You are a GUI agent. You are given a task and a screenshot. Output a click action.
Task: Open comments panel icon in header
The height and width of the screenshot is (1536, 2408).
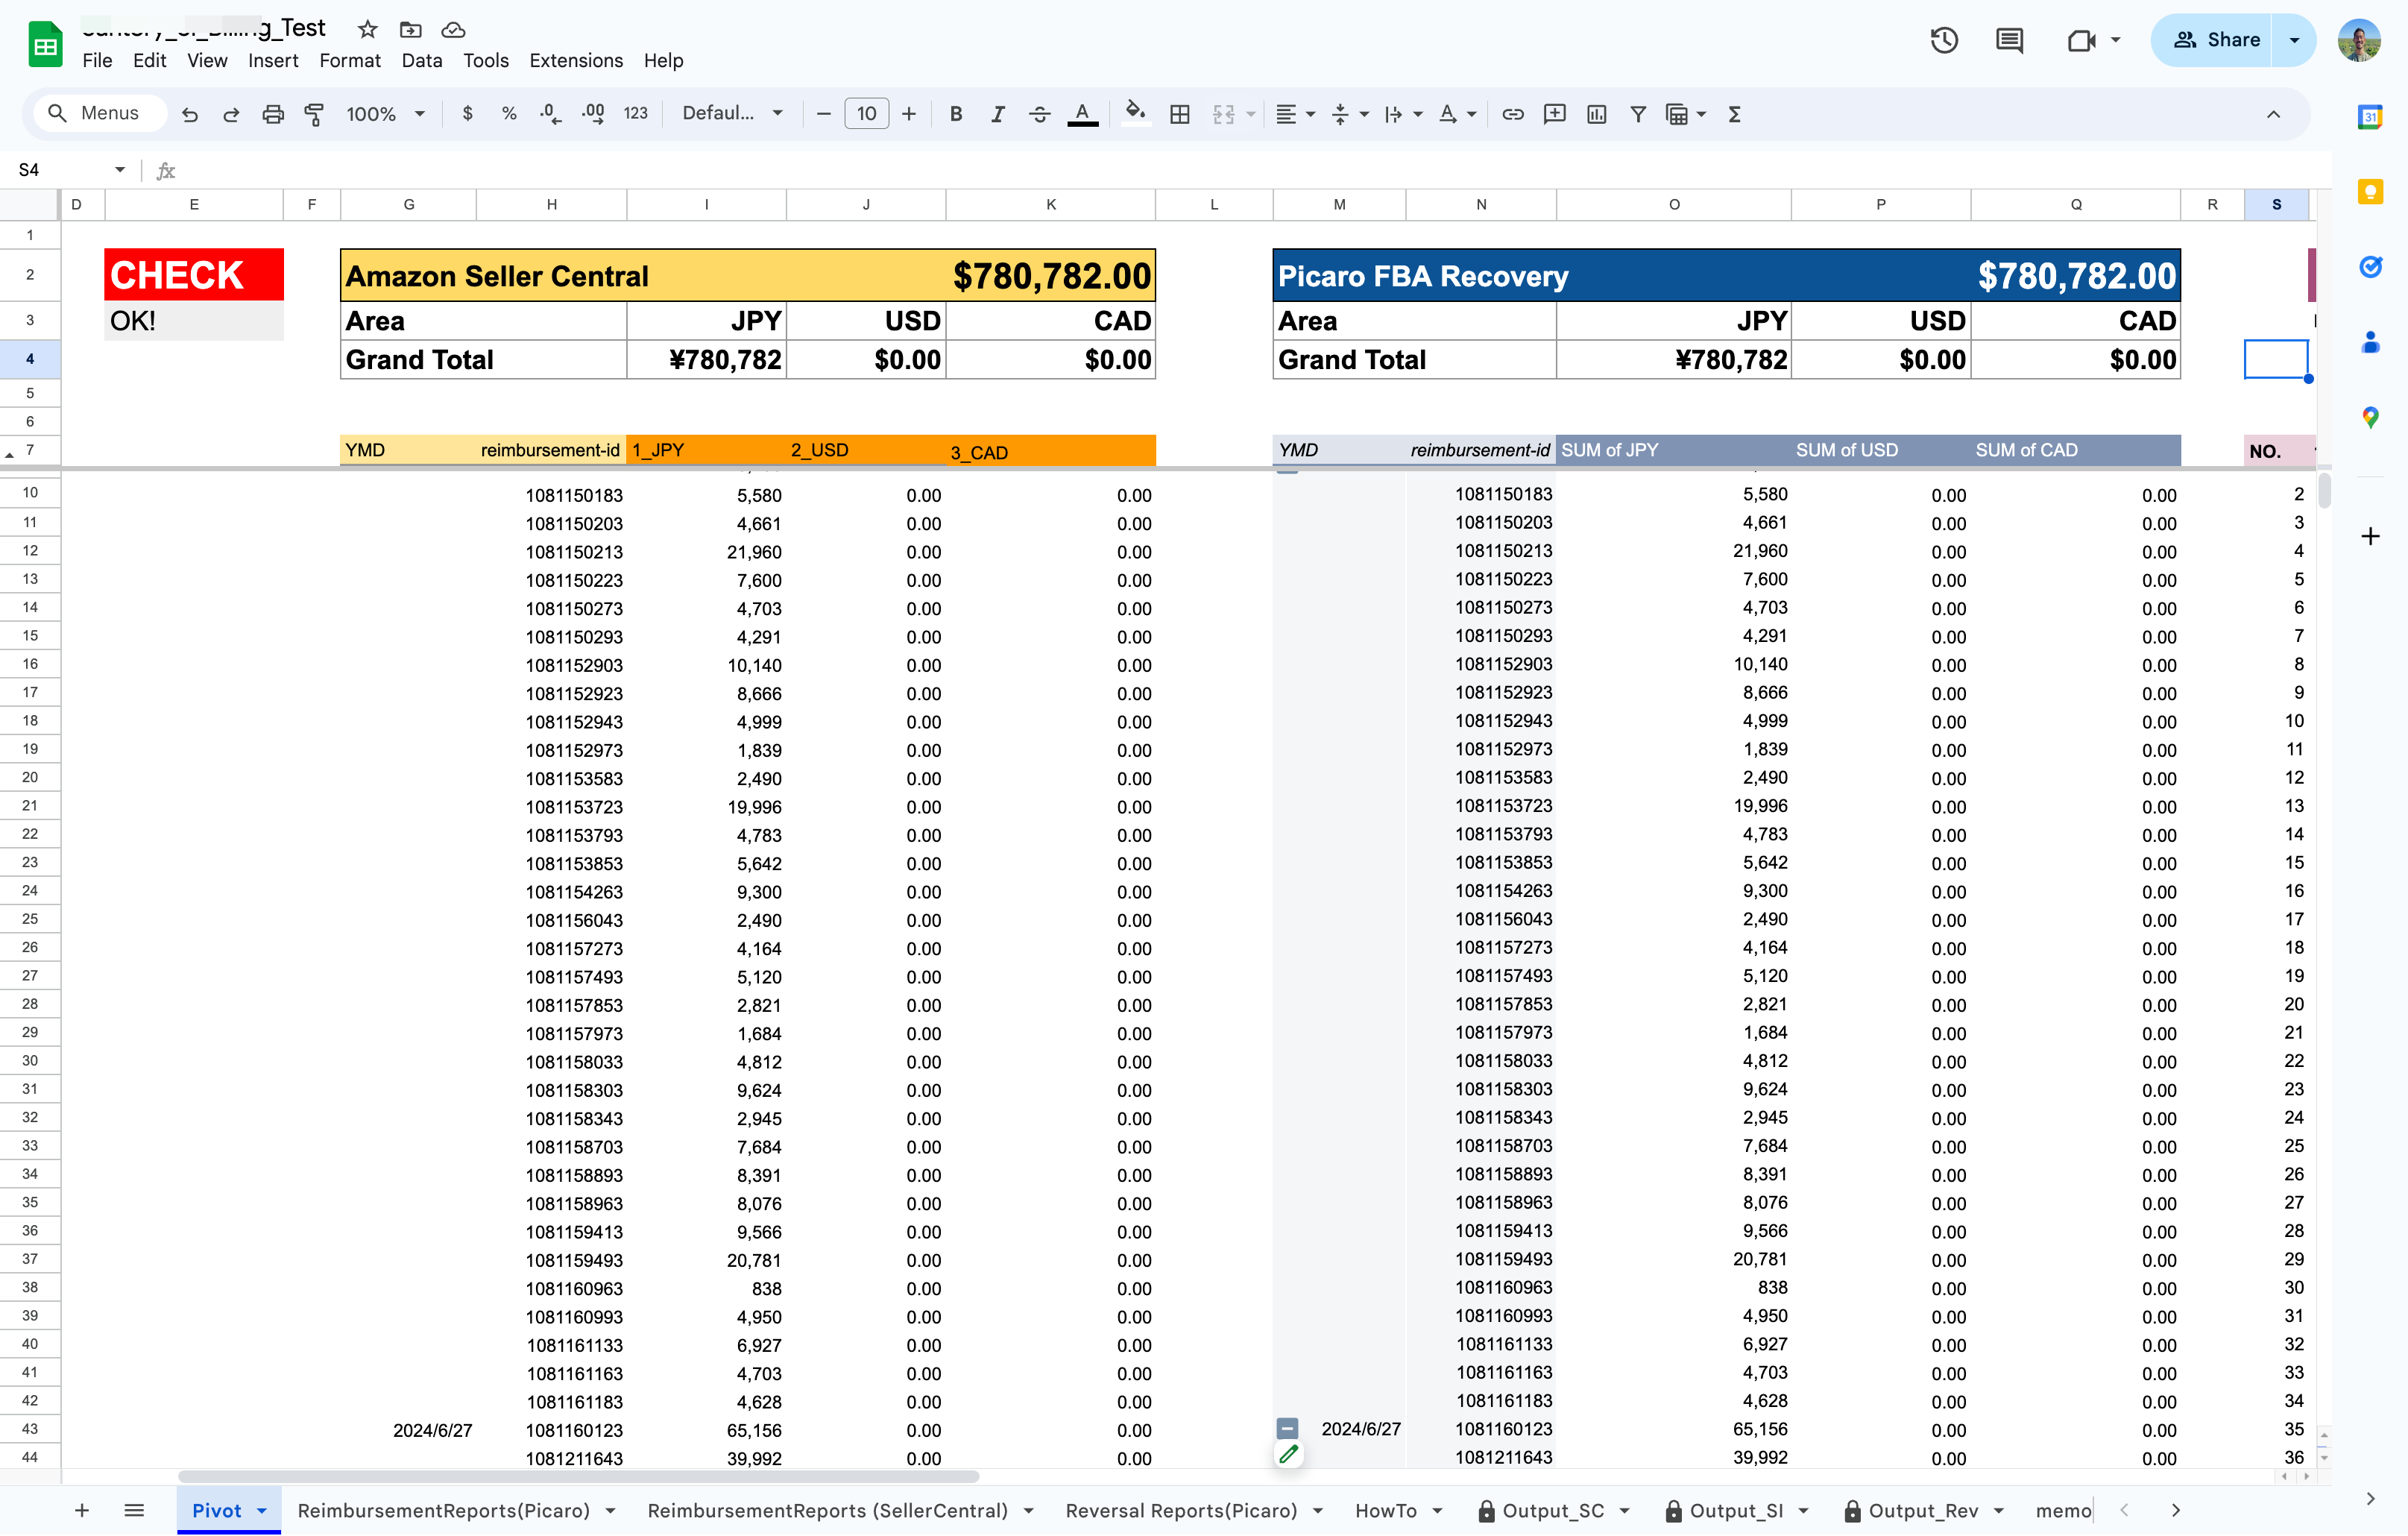point(2009,40)
